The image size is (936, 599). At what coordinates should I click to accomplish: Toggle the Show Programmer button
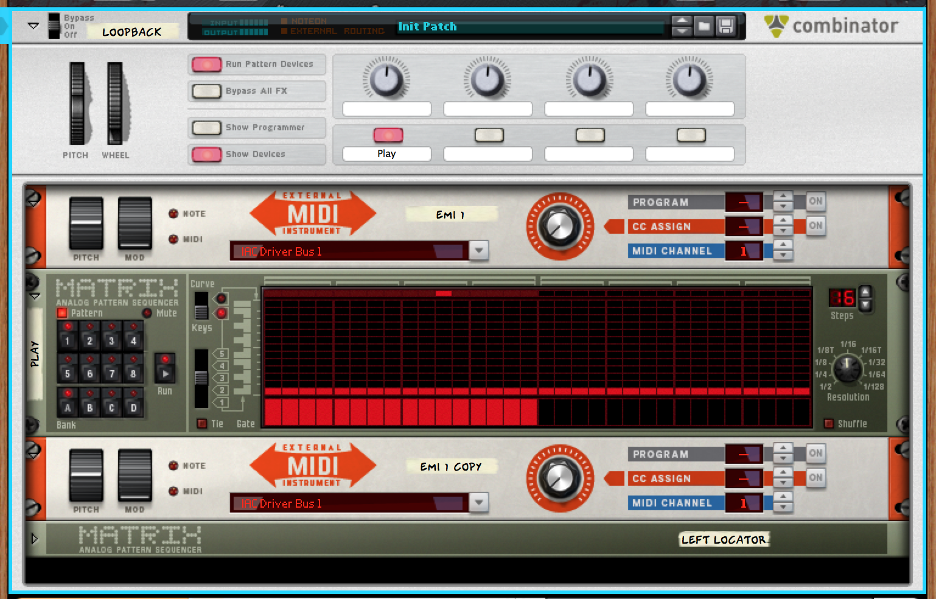(206, 127)
